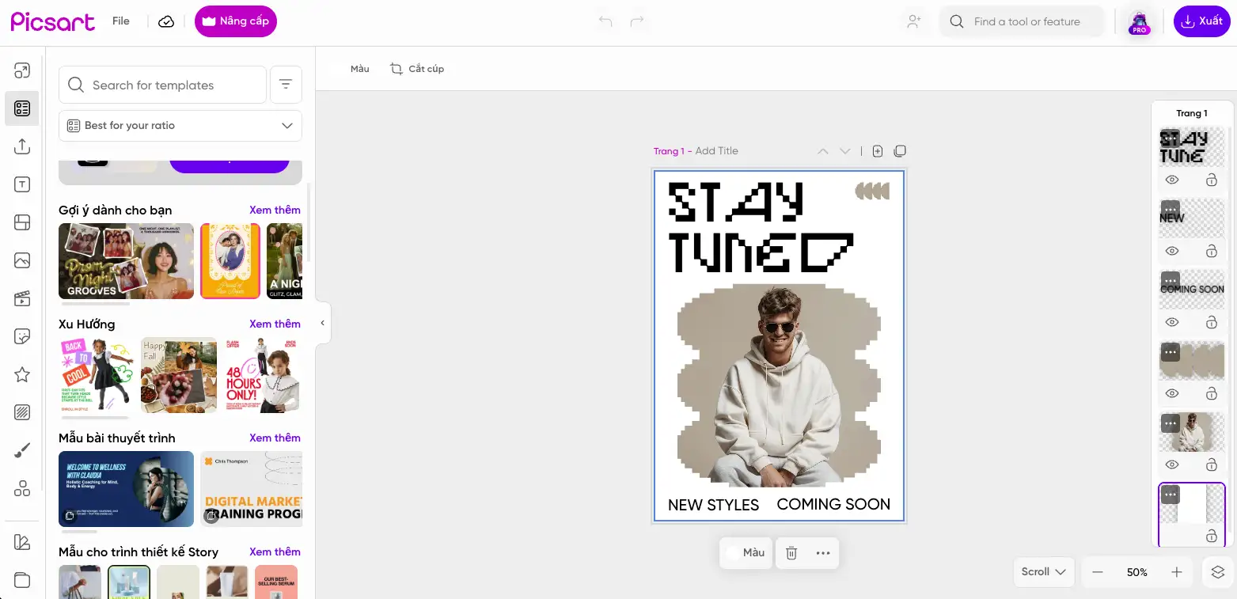Open the layers stack icon
The width and height of the screenshot is (1237, 599).
coord(1218,572)
